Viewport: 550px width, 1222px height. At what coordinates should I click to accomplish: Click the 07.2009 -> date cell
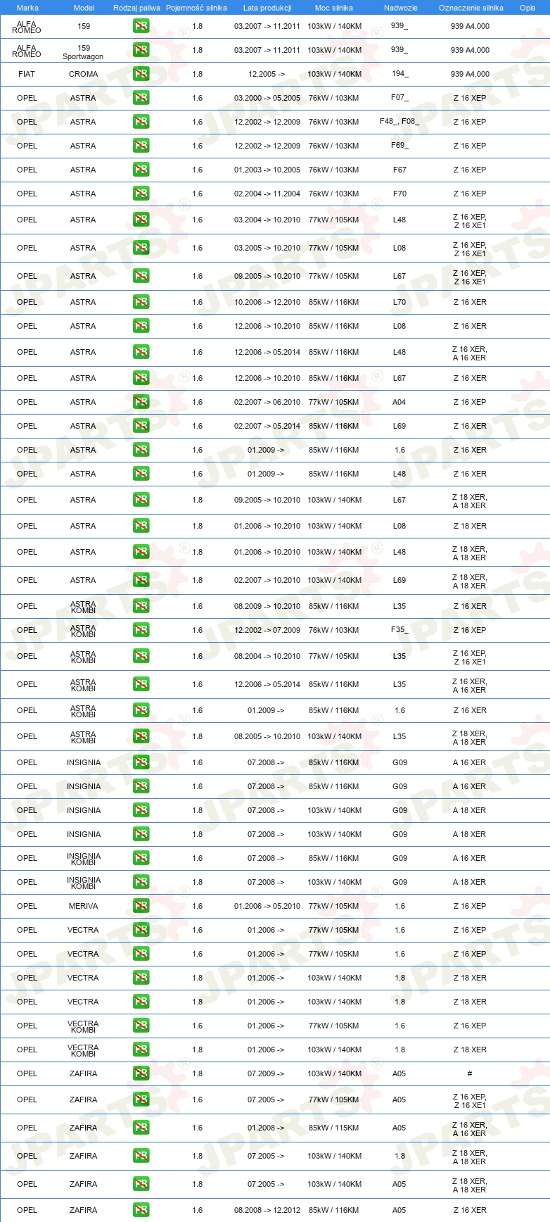point(266,1073)
